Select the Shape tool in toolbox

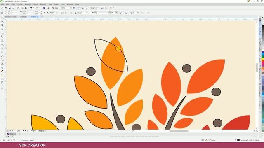tap(2, 22)
